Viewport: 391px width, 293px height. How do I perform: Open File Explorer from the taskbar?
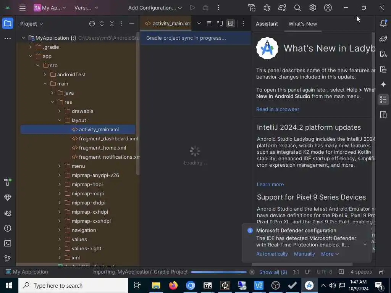tap(156, 285)
